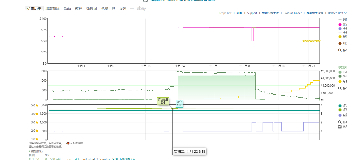Open Related Best Sellers link
The width and height of the screenshot is (347, 160).
(x=338, y=13)
